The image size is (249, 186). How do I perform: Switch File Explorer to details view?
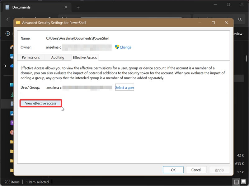(x=236, y=182)
